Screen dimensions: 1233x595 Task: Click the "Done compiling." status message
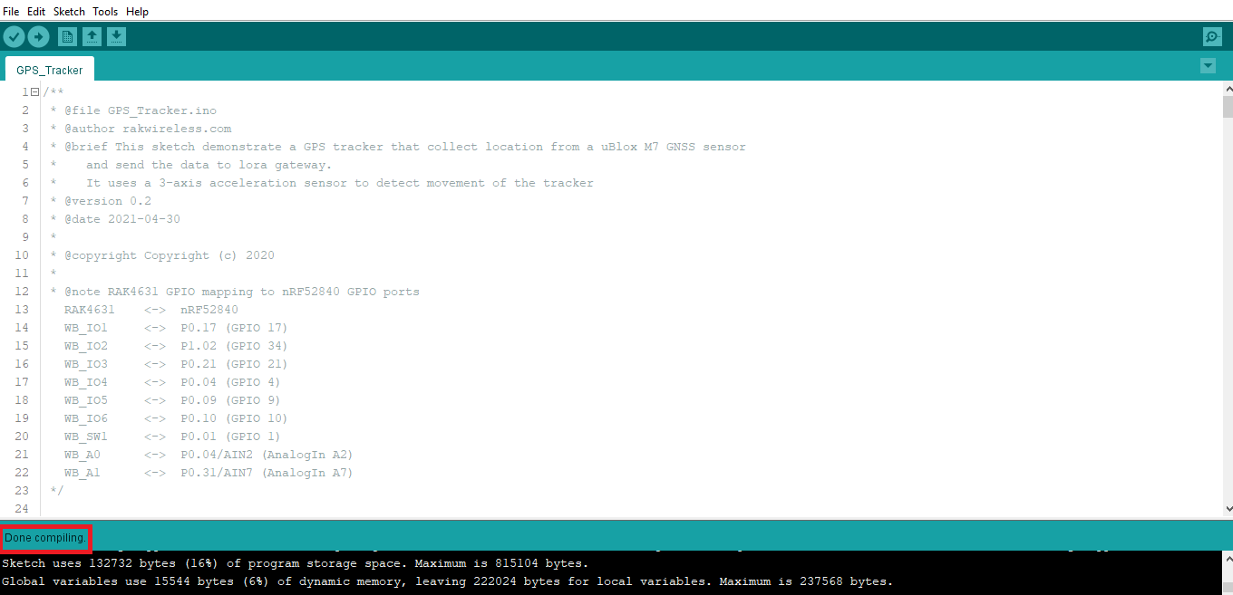point(45,538)
